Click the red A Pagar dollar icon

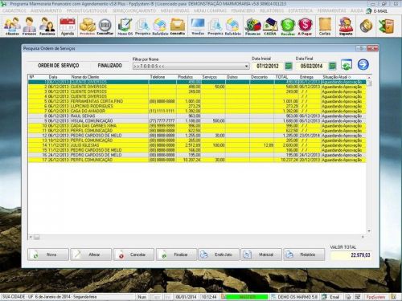[x=305, y=26]
